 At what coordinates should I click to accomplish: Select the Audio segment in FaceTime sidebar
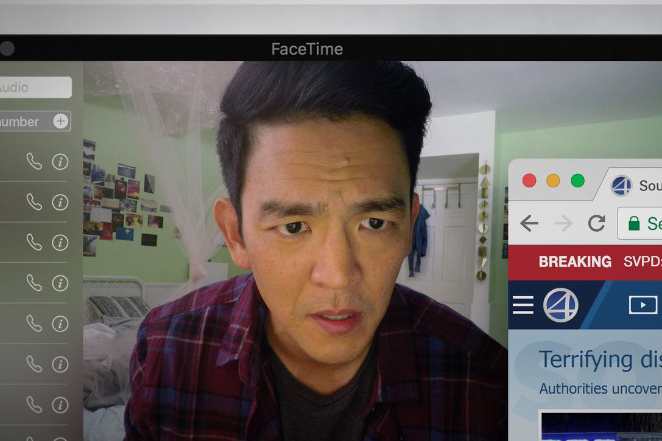(35, 87)
